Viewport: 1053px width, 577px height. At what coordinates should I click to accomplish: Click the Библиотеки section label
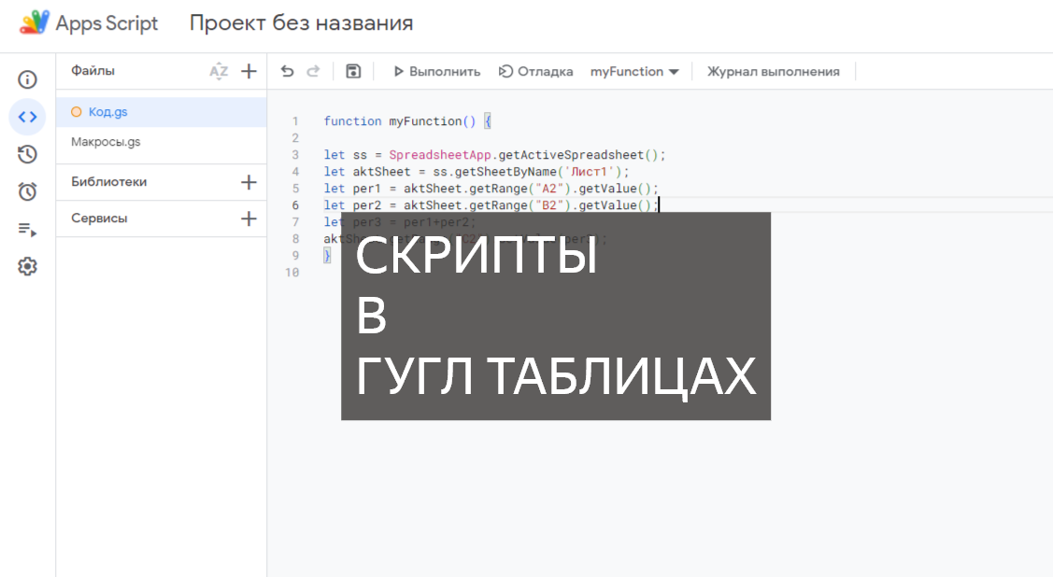108,182
